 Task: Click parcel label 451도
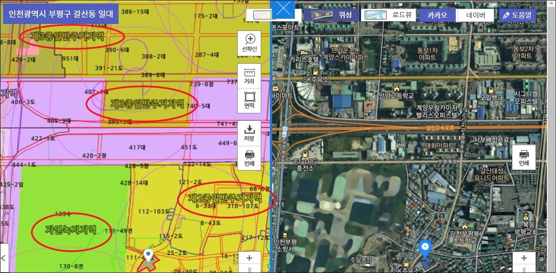(189, 147)
